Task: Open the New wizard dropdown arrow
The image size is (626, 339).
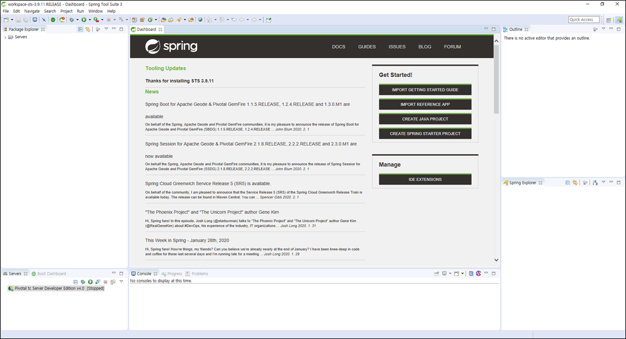Action: 12,20
